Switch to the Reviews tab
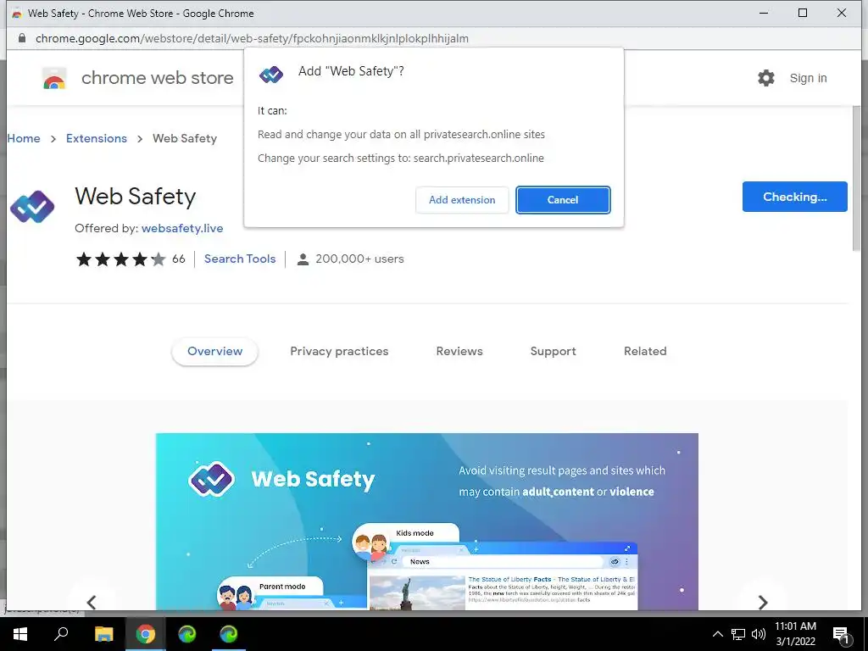Screen dimensions: 868x651 click(459, 351)
